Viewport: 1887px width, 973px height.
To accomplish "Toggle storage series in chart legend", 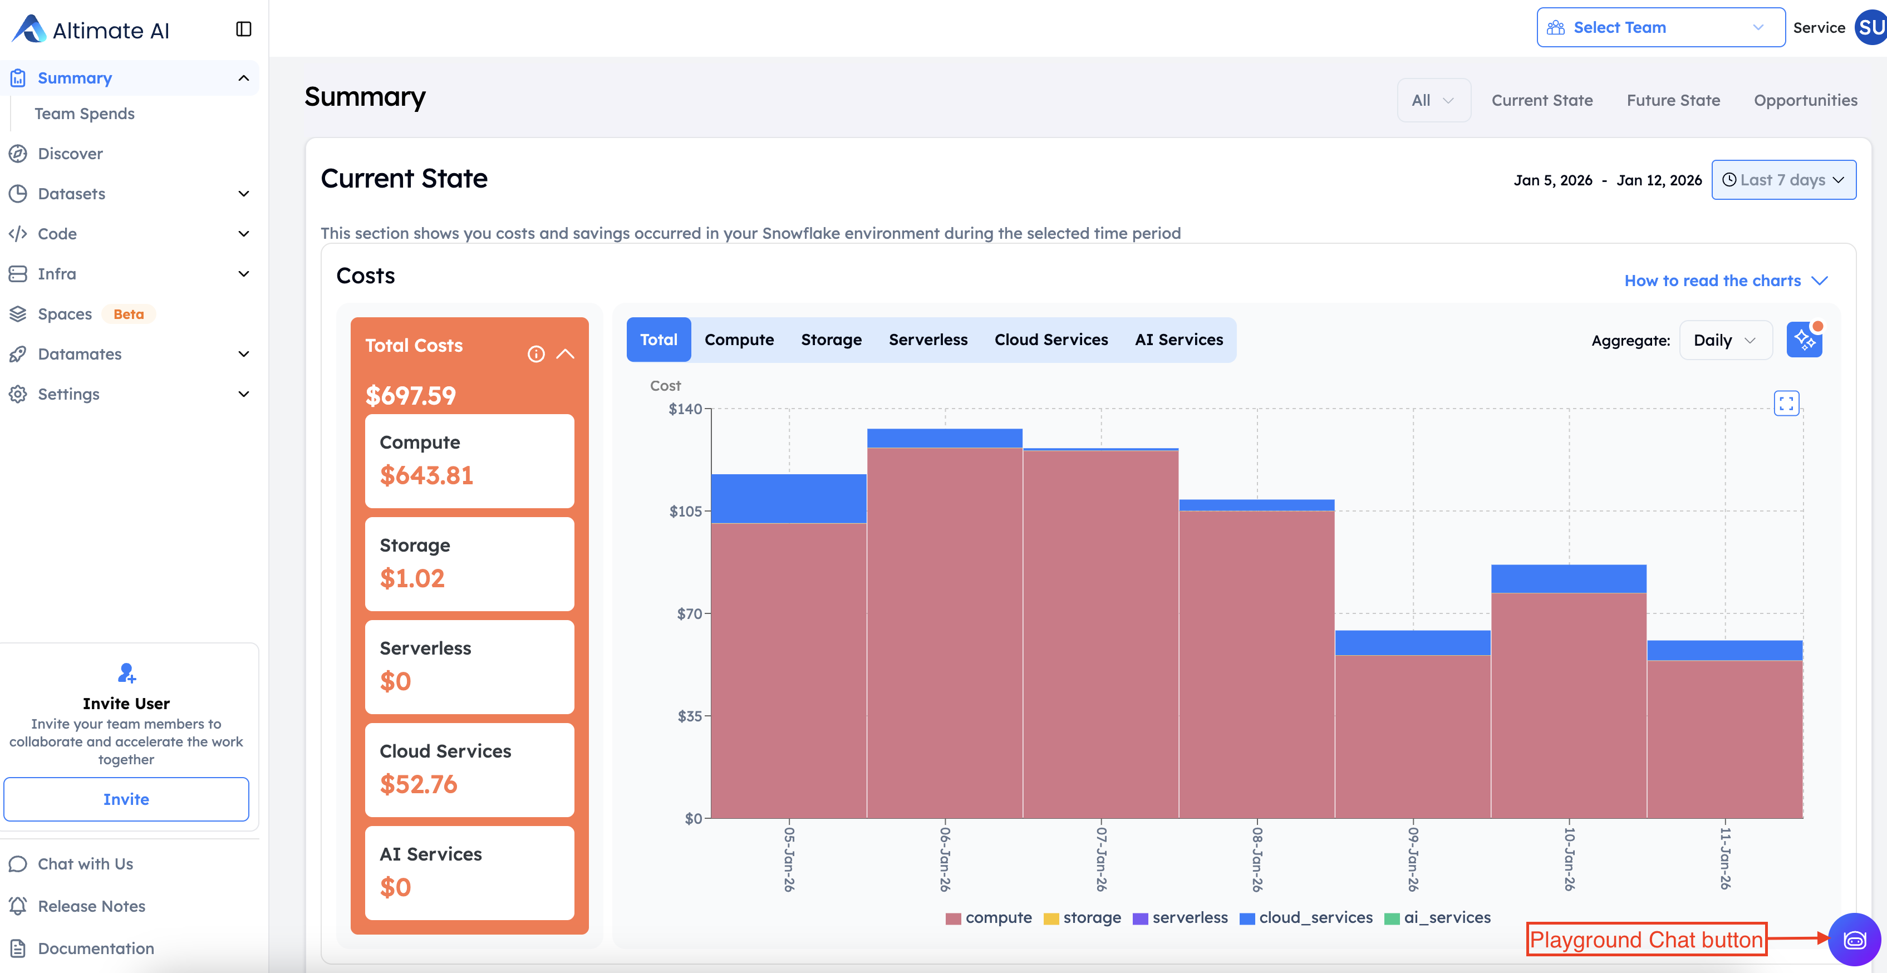I will [1082, 917].
